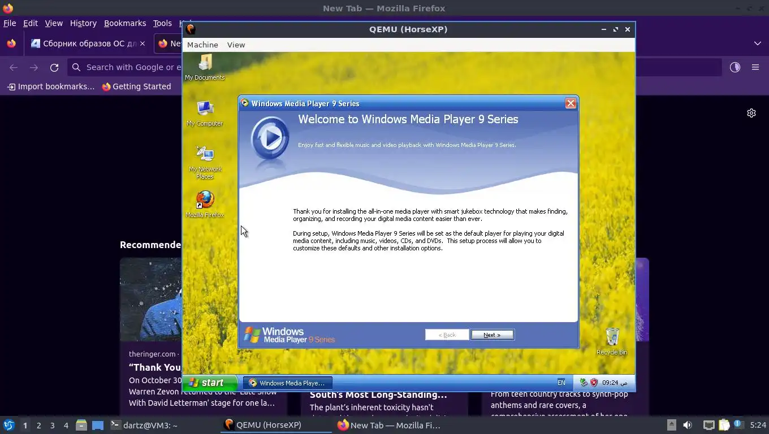The height and width of the screenshot is (434, 769).
Task: Open Getting Started bookmark
Action: click(136, 86)
